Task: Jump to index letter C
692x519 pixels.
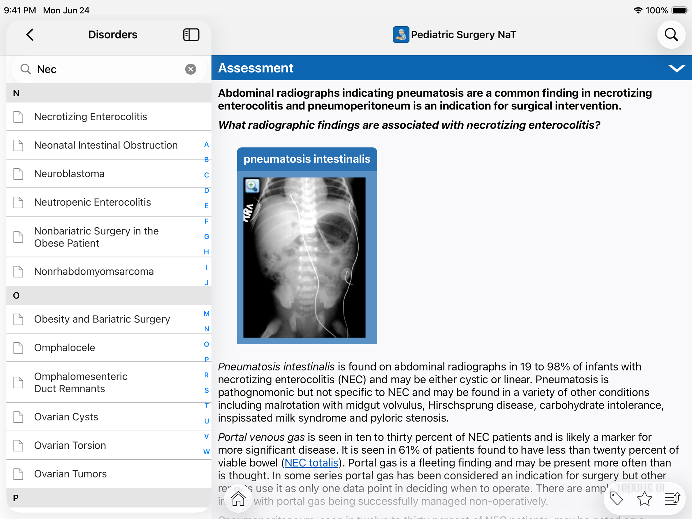Action: (206, 175)
